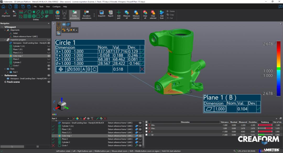Screen dimensions: 283x153
Task: Select the plane grid entity tool
Action: tap(25, 16)
